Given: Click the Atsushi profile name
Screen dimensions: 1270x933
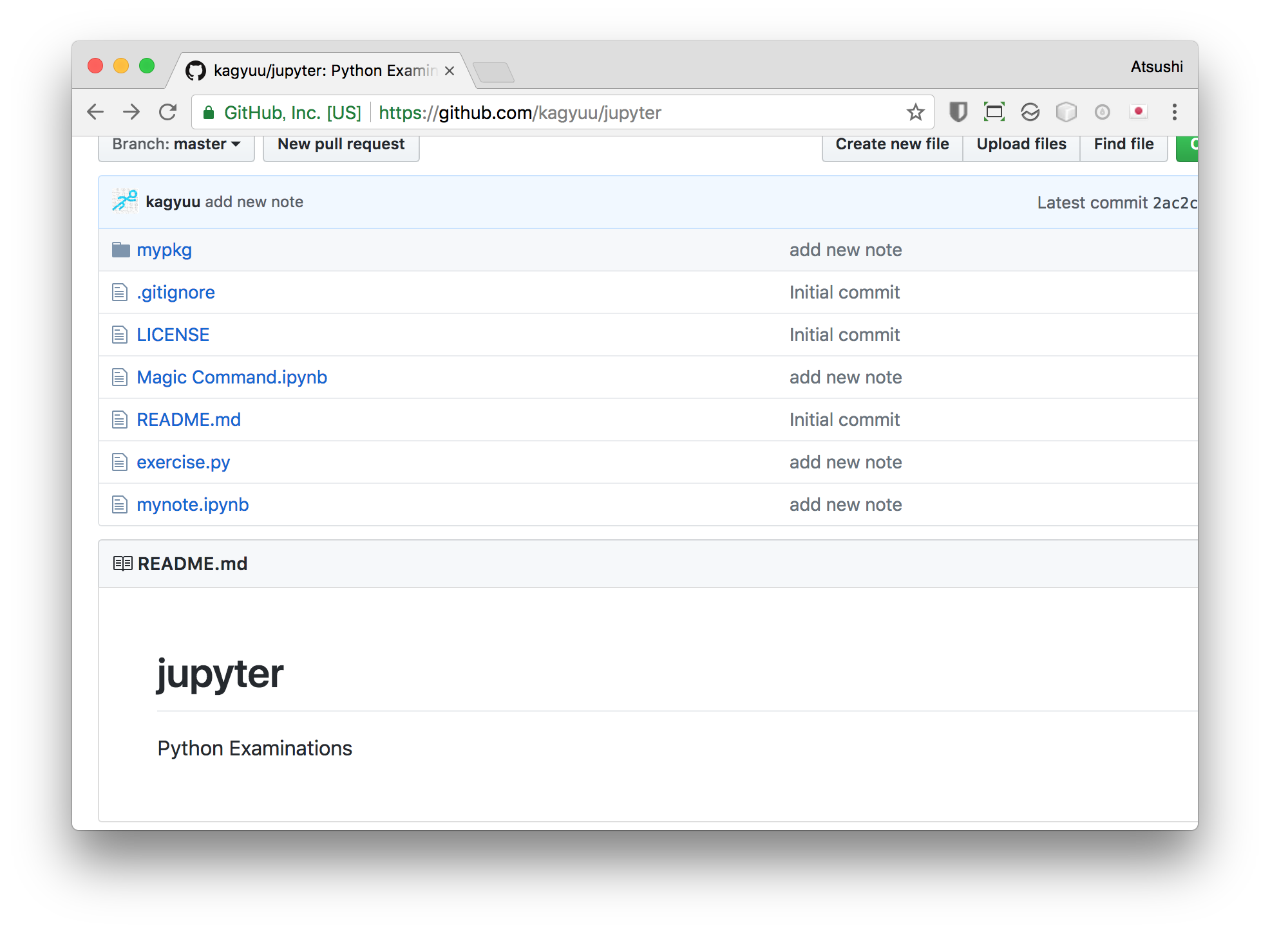Looking at the screenshot, I should [x=1156, y=66].
